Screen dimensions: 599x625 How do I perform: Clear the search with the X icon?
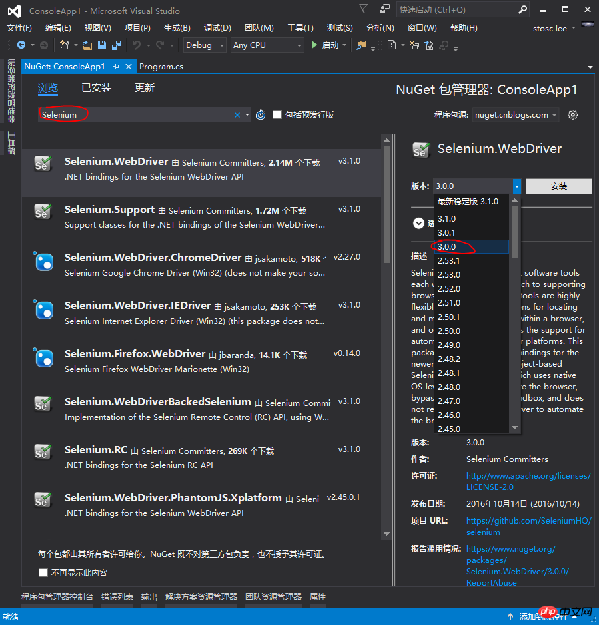click(x=237, y=115)
